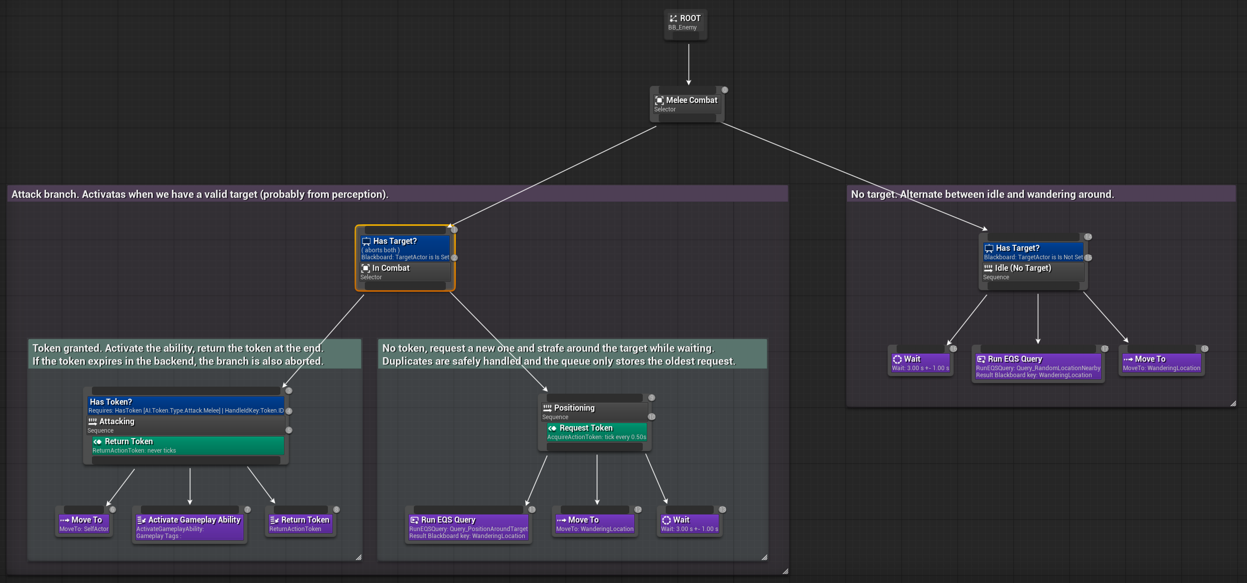
Task: Click the Request Token service icon
Action: coord(552,428)
